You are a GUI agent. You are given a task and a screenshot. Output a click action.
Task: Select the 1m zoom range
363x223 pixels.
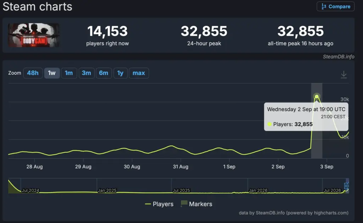tap(69, 73)
